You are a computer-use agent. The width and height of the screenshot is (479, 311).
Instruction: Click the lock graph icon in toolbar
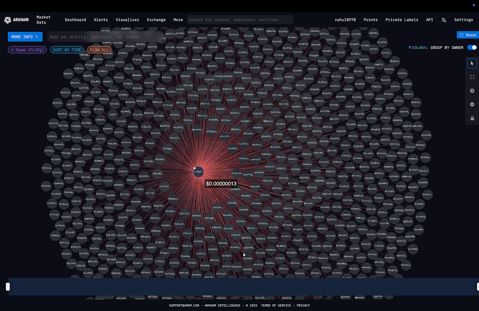pos(472,118)
